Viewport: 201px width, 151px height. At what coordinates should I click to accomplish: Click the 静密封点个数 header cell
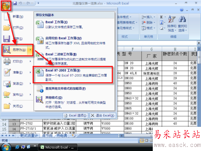pos(175,56)
